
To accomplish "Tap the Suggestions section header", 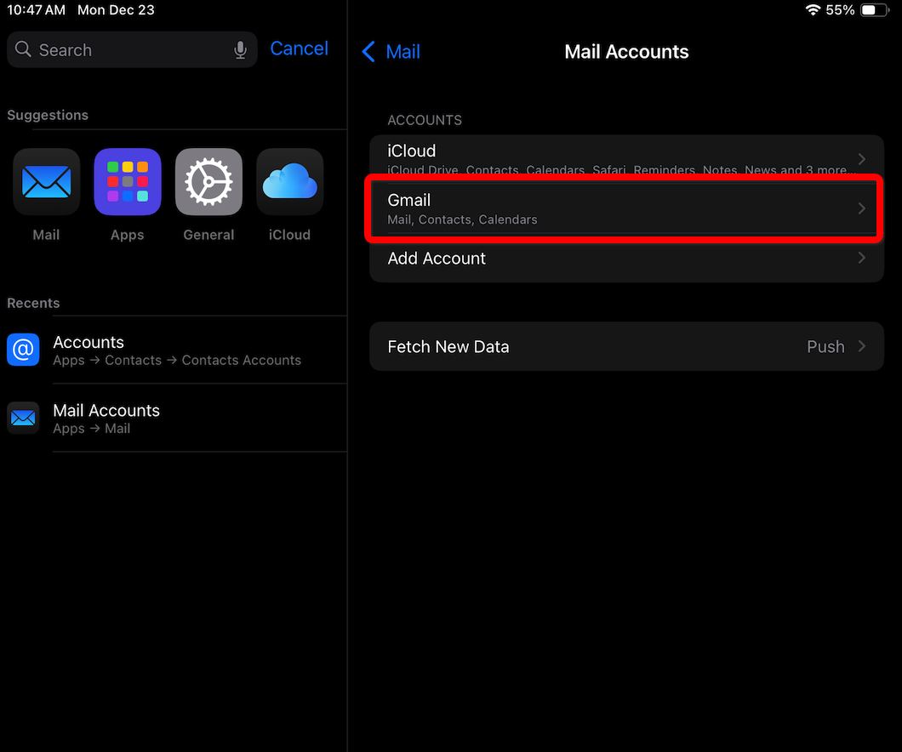I will 48,115.
